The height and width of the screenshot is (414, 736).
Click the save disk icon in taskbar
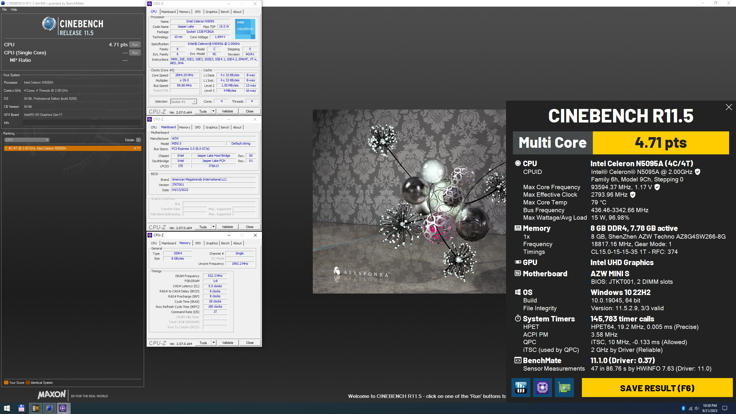(21, 408)
